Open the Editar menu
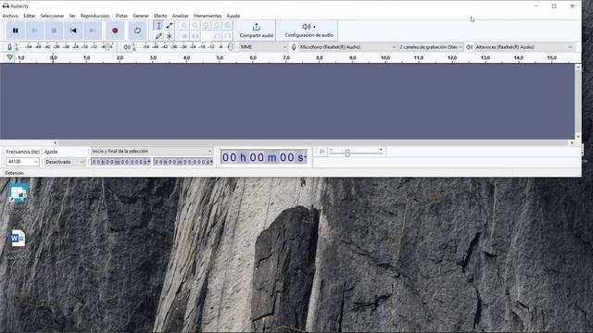 (x=29, y=16)
